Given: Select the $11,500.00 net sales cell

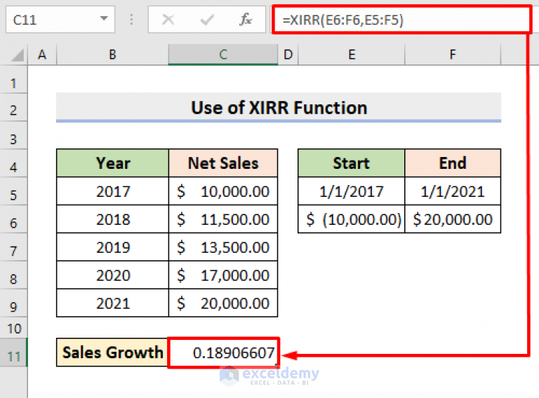Looking at the screenshot, I should [223, 219].
